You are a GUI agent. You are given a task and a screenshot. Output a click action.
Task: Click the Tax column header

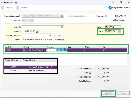pos(112,47)
